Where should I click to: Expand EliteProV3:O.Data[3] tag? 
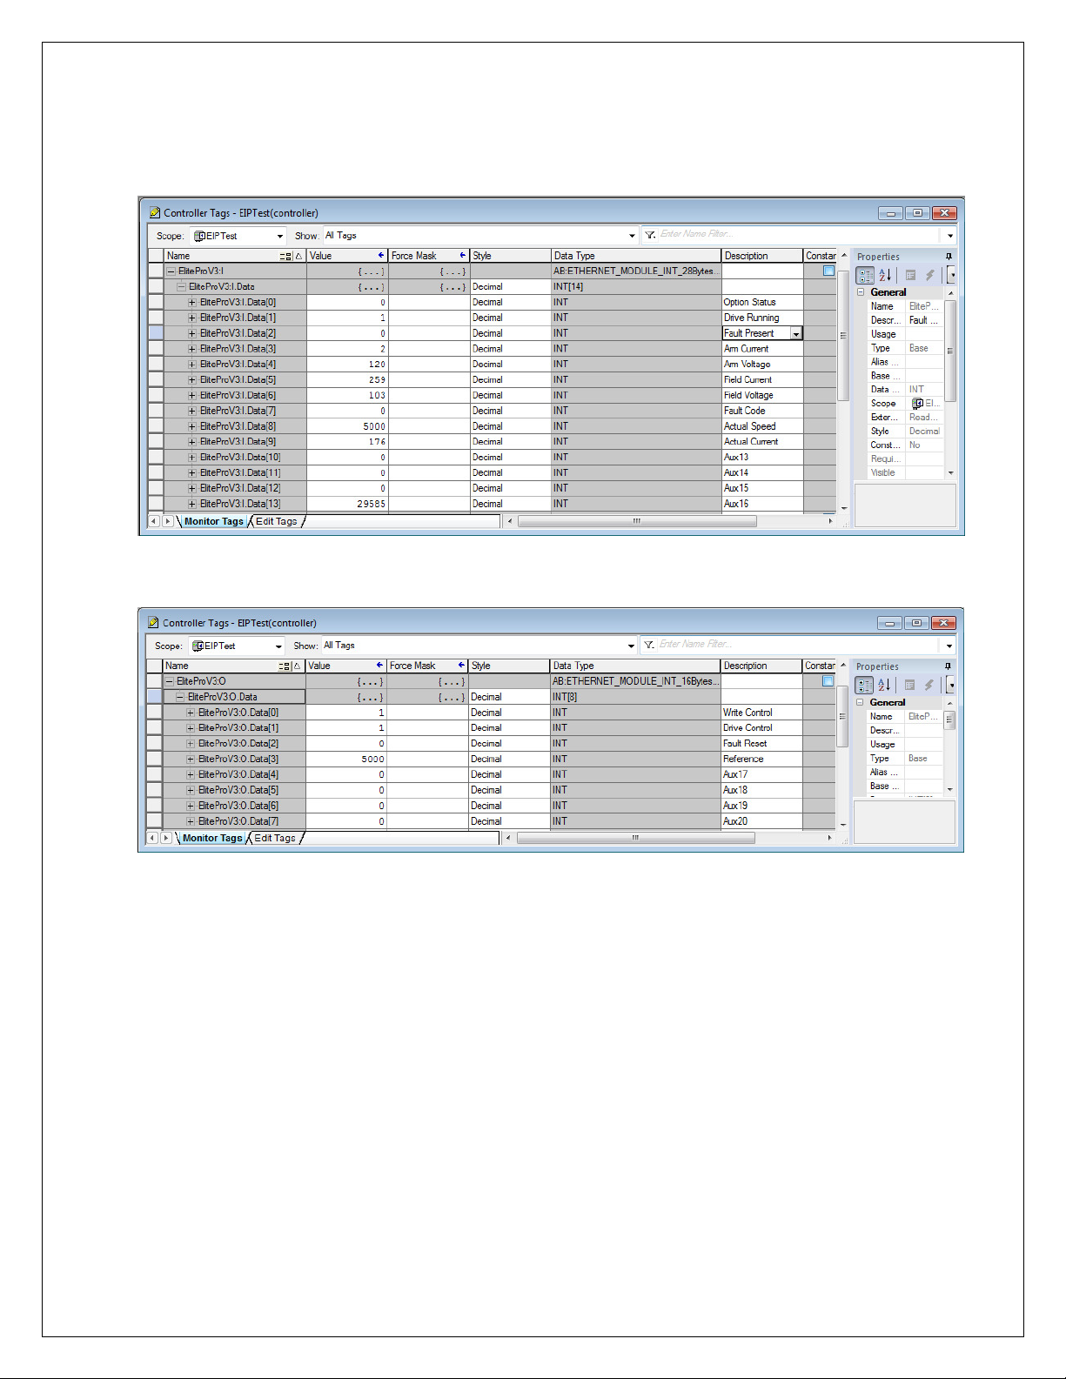191,760
